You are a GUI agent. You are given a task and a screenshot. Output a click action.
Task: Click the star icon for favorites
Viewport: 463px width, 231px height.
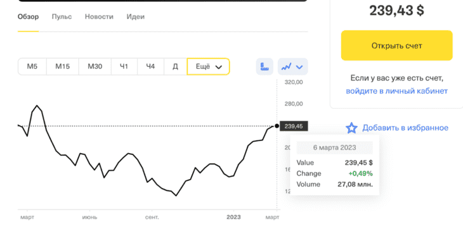point(351,128)
